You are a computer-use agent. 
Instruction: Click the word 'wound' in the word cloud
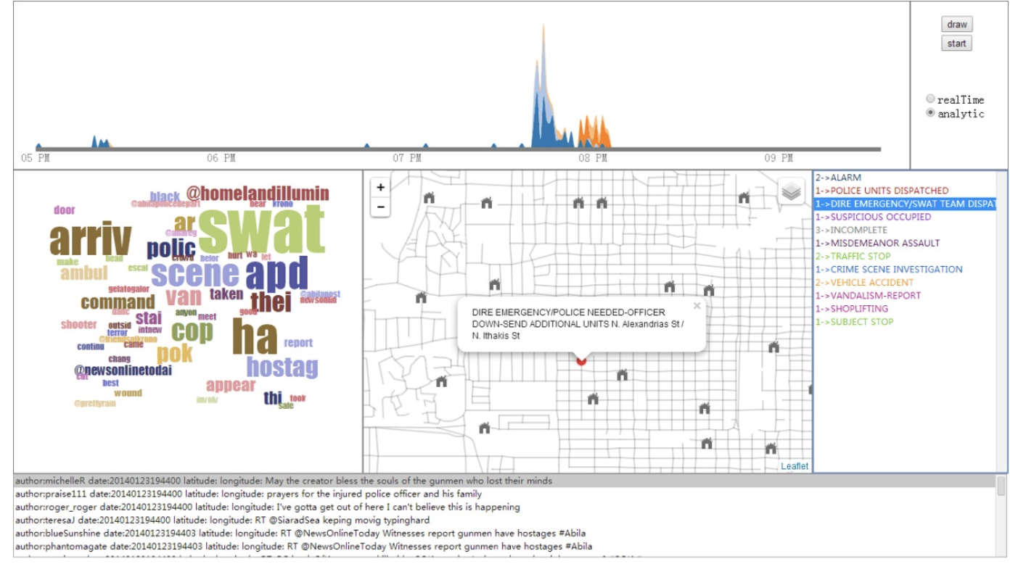tap(128, 393)
